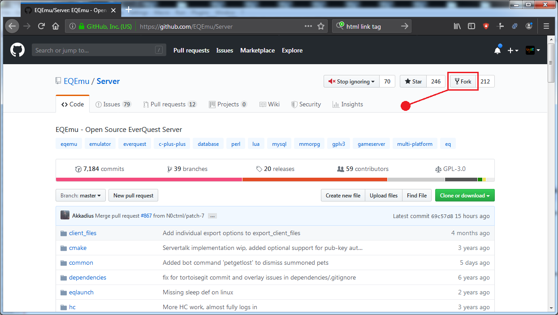This screenshot has height=315, width=558.
Task: Go to GitHub home via Octocat logo
Action: tap(17, 50)
